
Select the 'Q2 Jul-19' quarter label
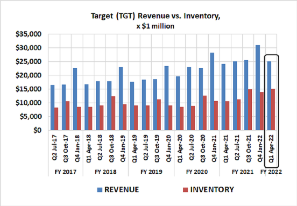pyautogui.click(x=146, y=148)
